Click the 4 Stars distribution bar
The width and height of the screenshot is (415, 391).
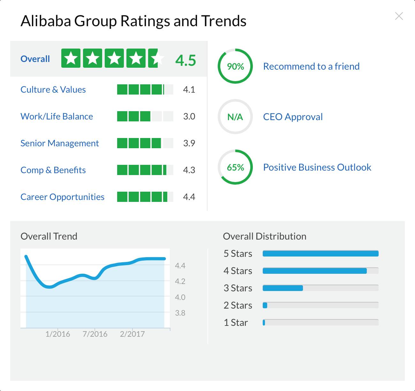320,271
